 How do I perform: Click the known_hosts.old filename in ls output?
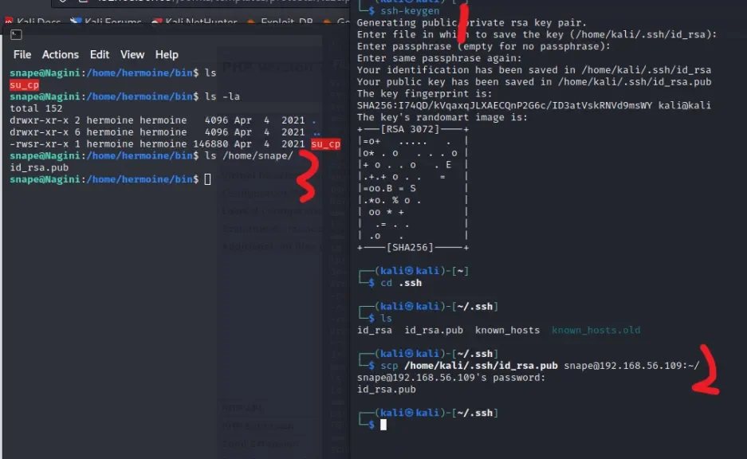click(x=596, y=330)
